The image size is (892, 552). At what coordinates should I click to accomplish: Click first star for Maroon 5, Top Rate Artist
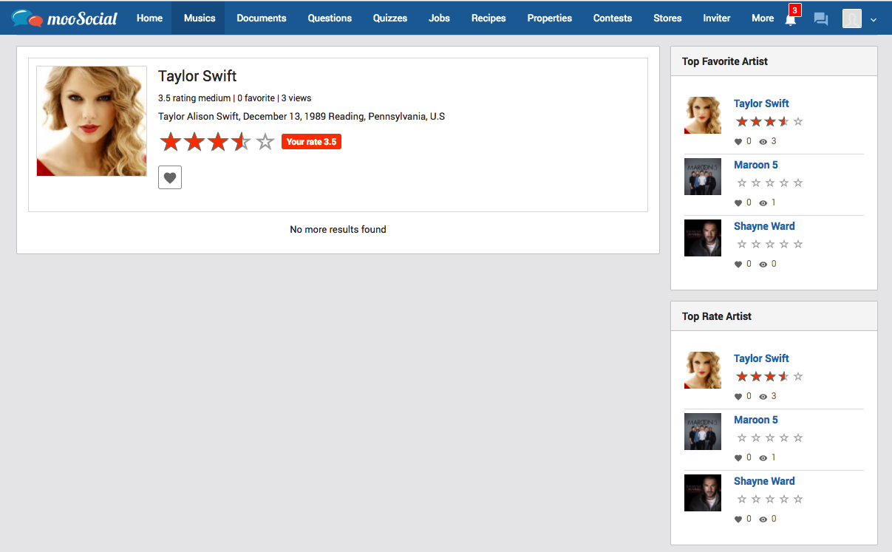(742, 437)
